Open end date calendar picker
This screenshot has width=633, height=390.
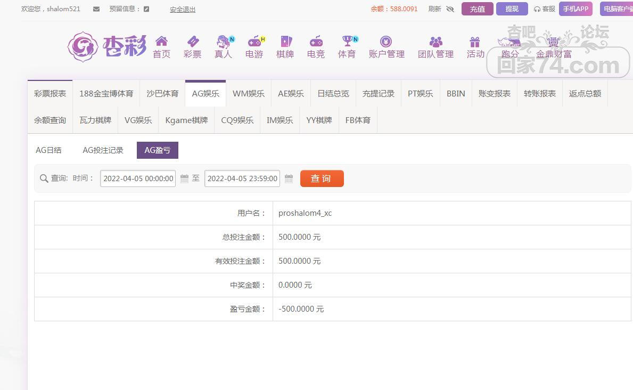[289, 178]
